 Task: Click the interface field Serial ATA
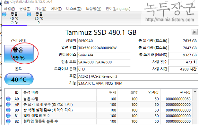click(x=104, y=55)
